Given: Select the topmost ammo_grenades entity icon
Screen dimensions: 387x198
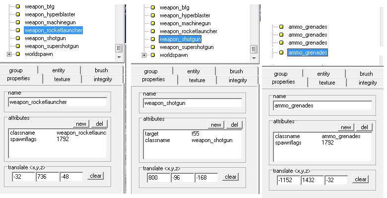Looking at the screenshot, I should pos(281,27).
